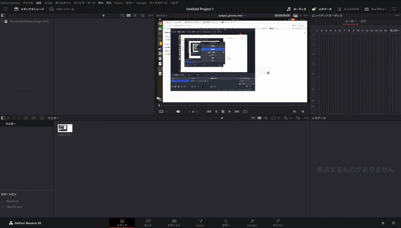Expand /home/test/Videos folder tree
The height and width of the screenshot is (228, 401).
(x=2, y=21)
